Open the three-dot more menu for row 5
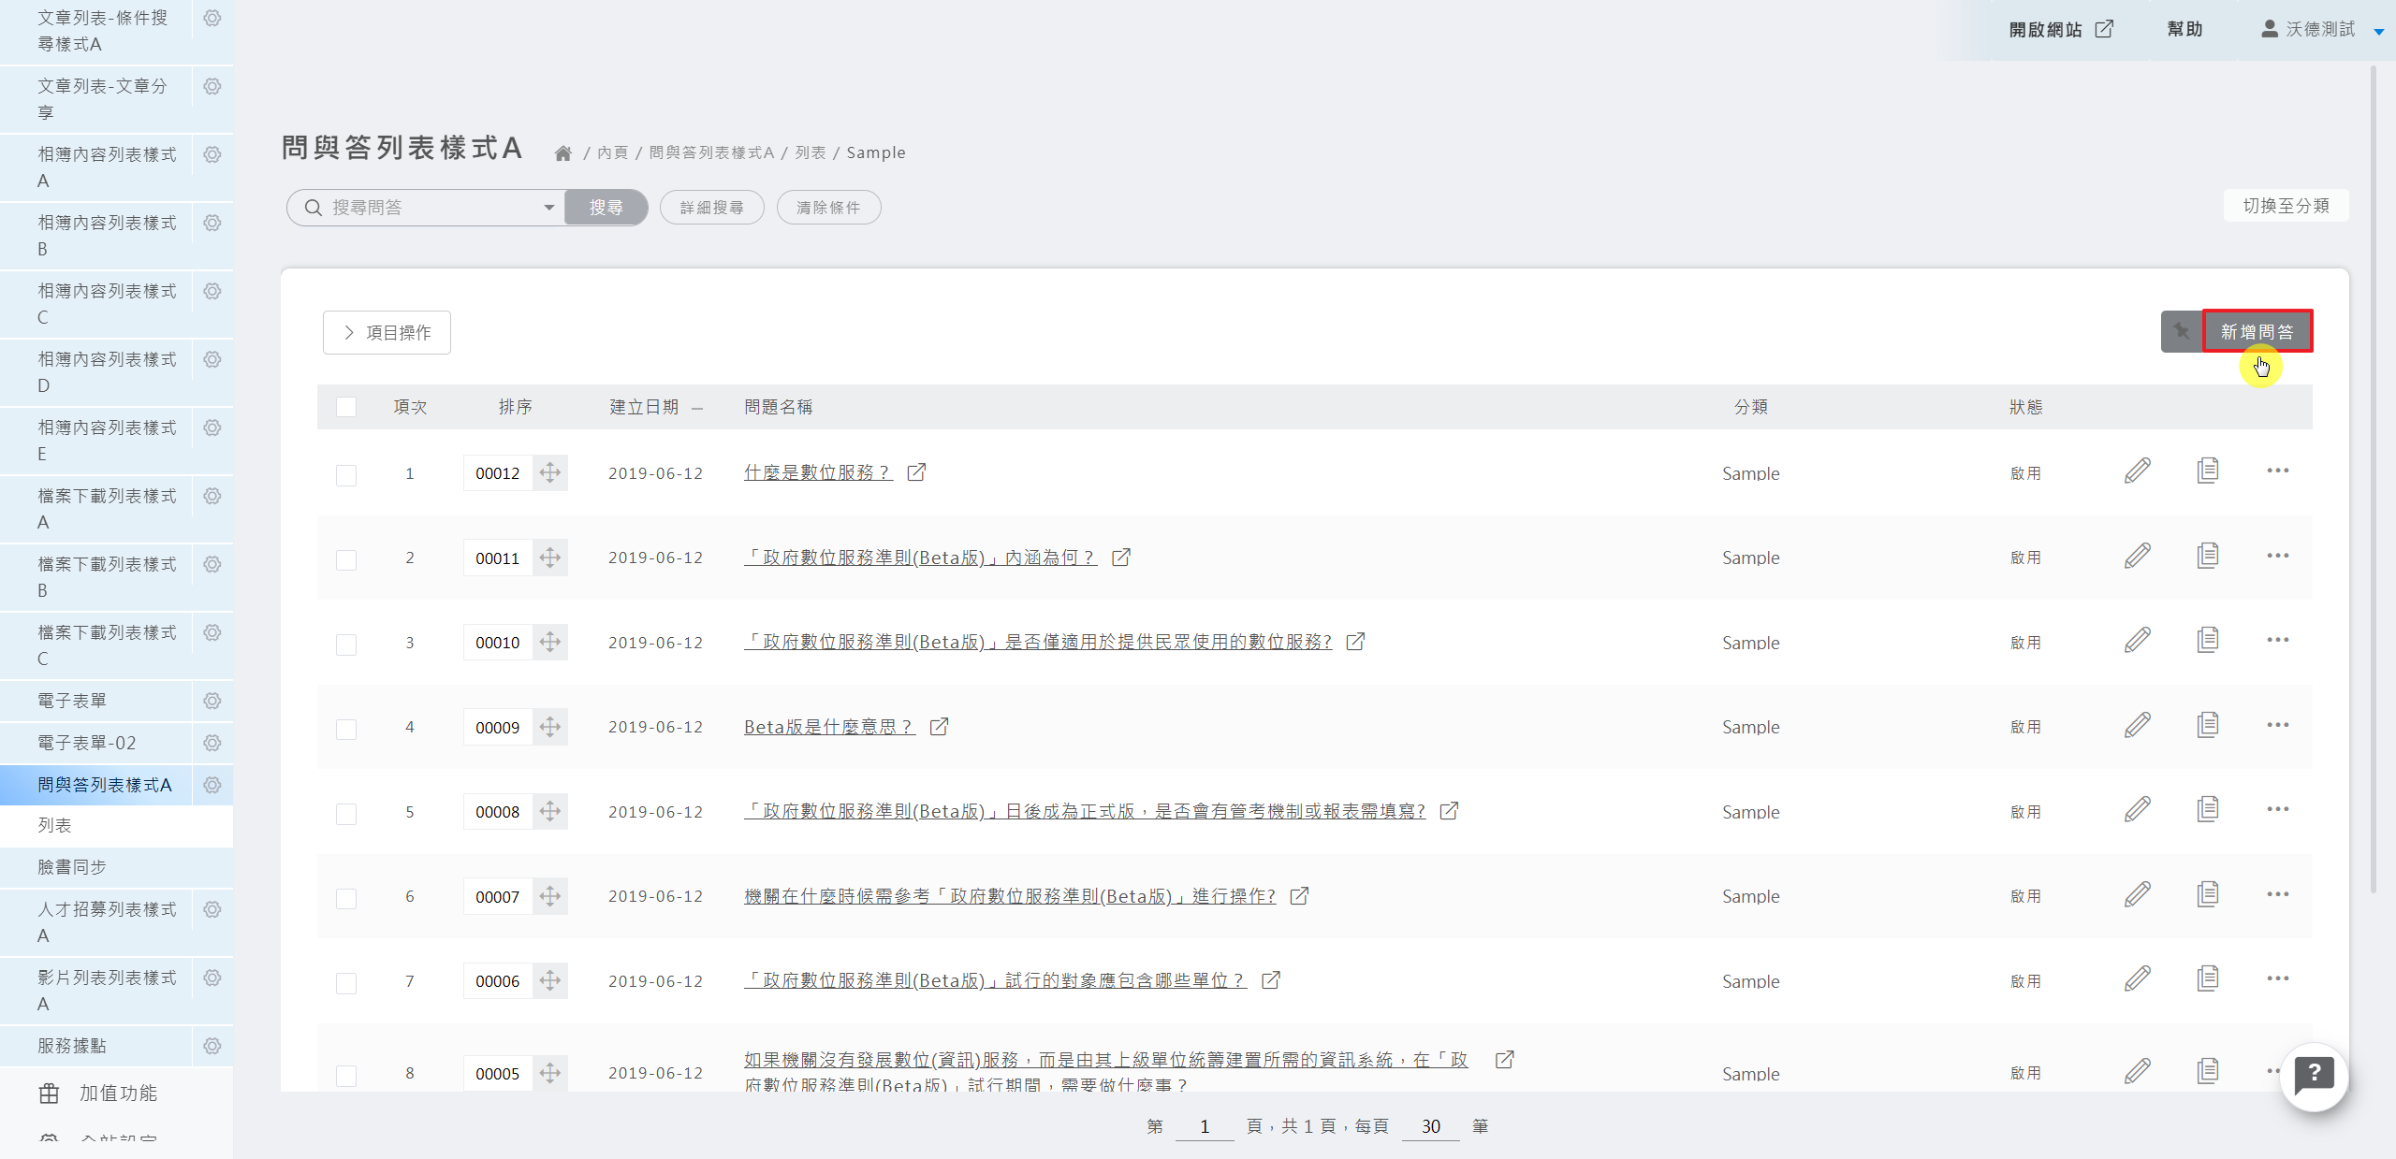Viewport: 2396px width, 1159px height. tap(2277, 810)
